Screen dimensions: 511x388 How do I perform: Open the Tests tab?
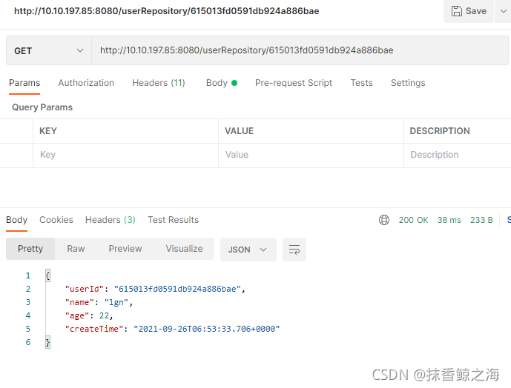tap(361, 83)
